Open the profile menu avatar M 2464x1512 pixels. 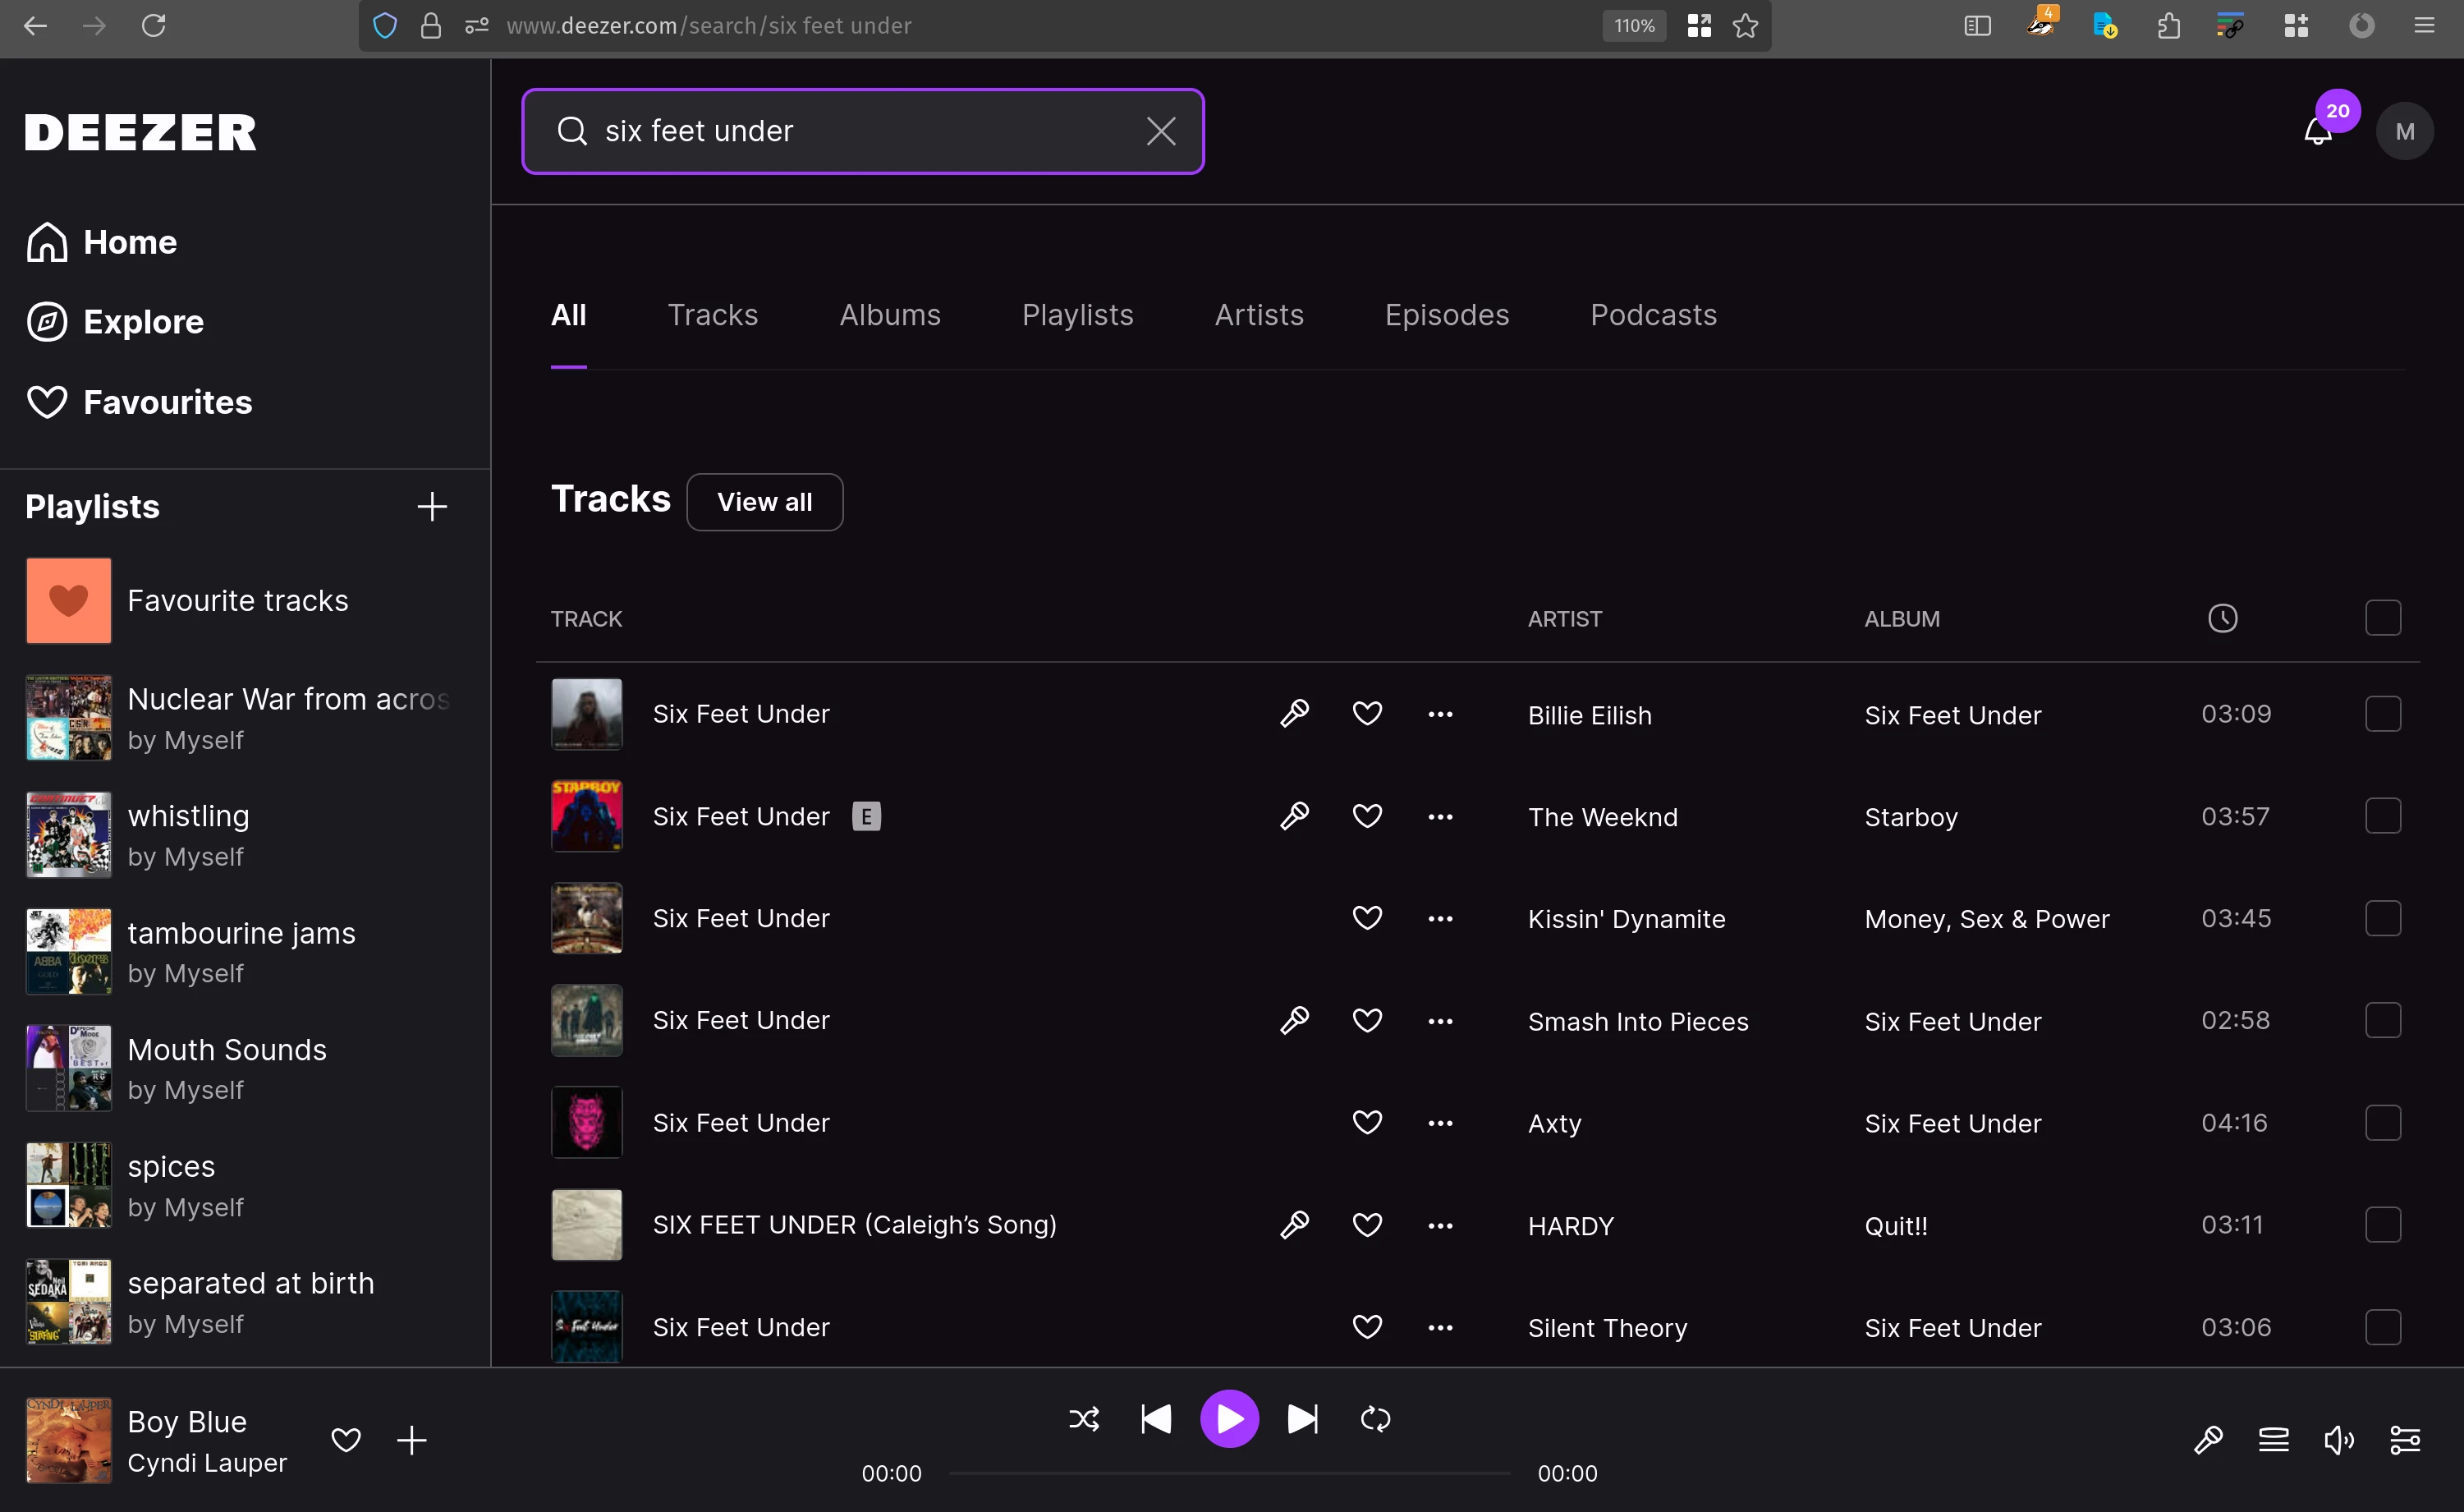coord(2404,132)
